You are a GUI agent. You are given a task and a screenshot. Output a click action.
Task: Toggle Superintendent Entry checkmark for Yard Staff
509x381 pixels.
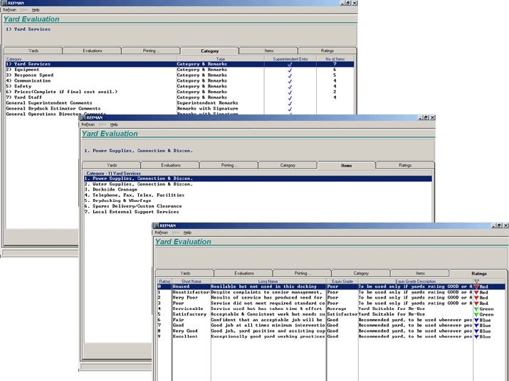(290, 97)
